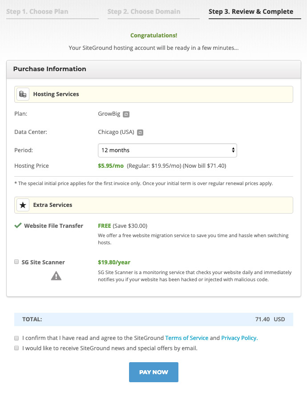Click the change-plan icon beside GrowBig
The width and height of the screenshot is (307, 396).
(x=126, y=114)
